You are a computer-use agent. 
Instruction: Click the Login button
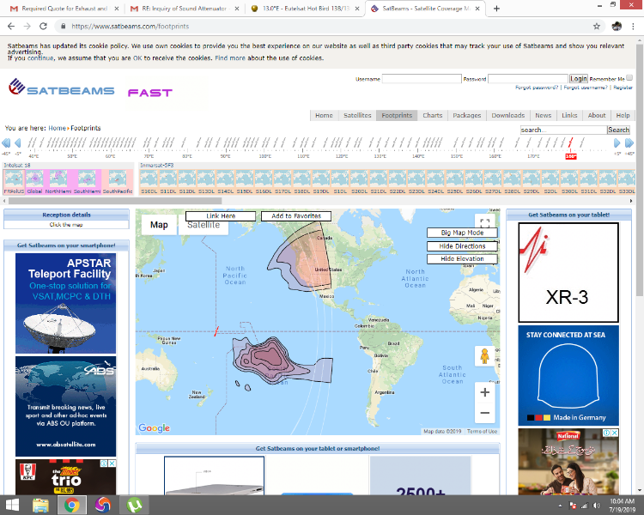coord(578,78)
